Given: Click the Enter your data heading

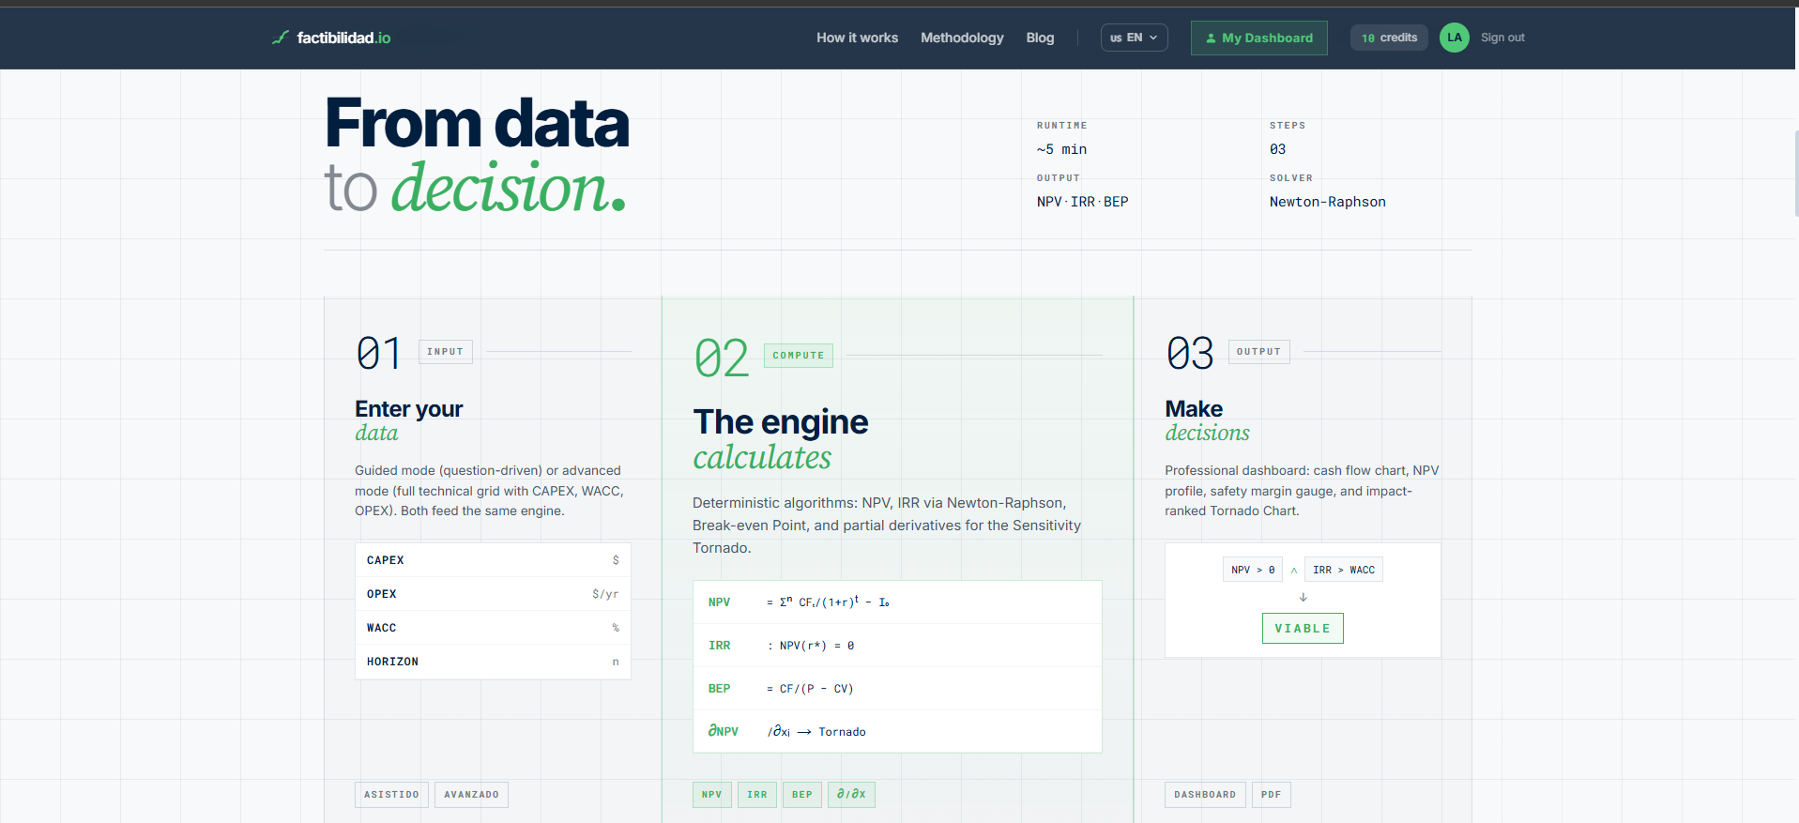Looking at the screenshot, I should [x=408, y=420].
